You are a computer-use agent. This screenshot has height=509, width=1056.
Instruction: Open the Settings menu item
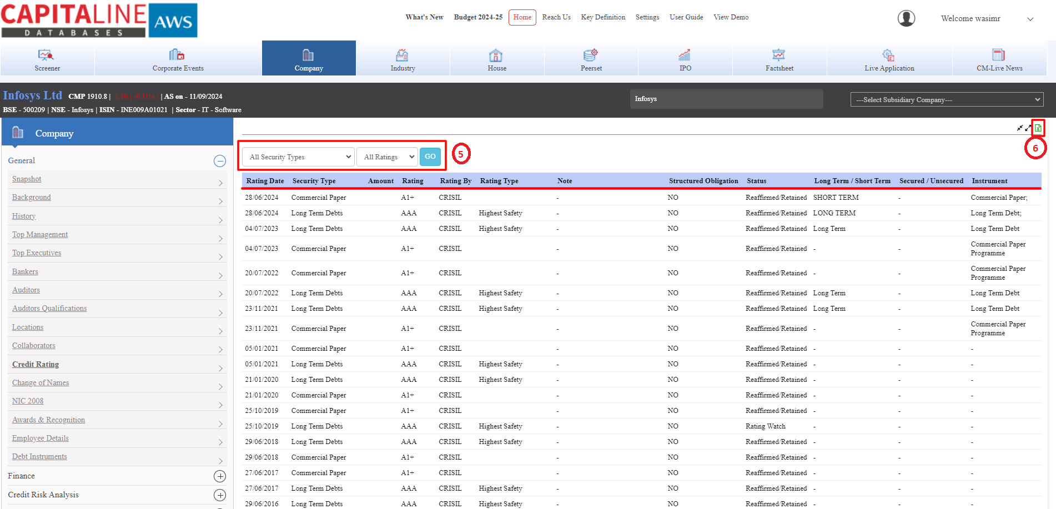click(647, 17)
